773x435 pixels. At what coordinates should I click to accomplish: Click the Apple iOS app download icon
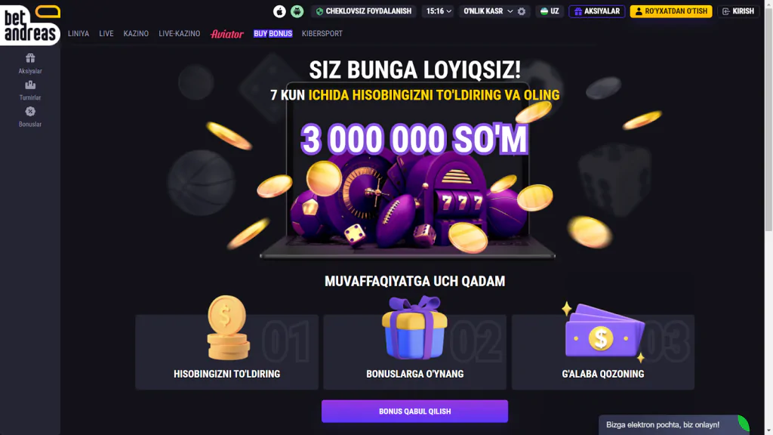tap(279, 11)
